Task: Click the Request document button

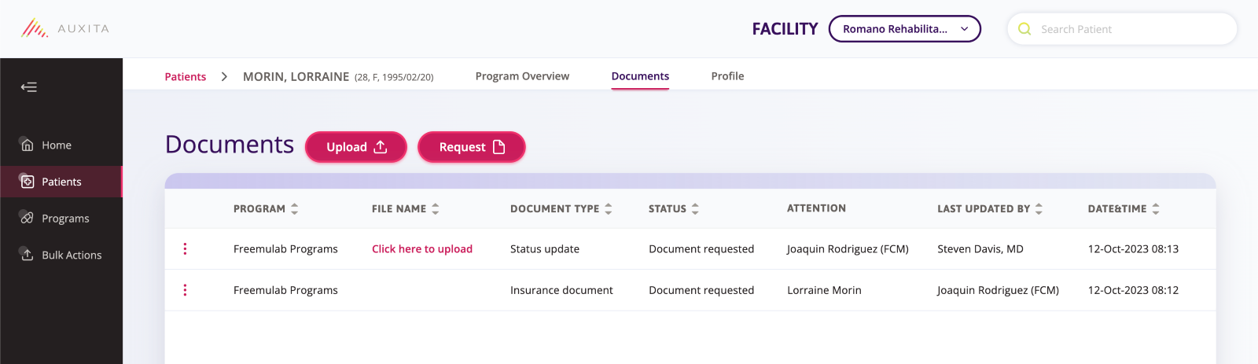Action: (x=471, y=147)
